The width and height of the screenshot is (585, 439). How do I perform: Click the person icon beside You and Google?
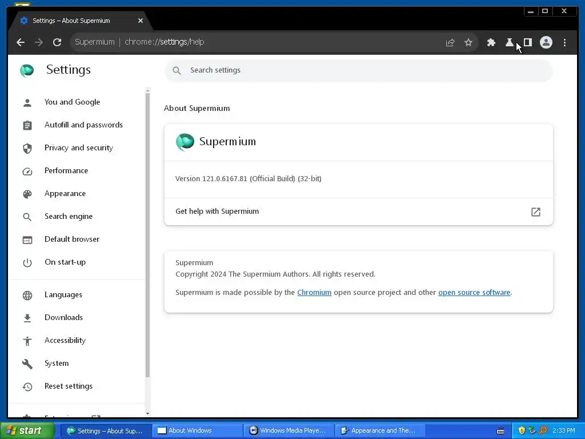(27, 103)
